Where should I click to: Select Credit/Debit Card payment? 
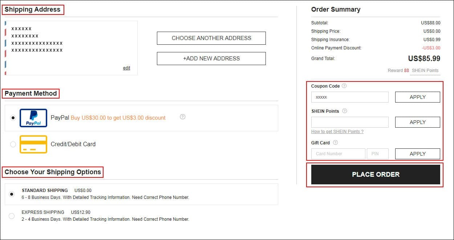(x=13, y=144)
